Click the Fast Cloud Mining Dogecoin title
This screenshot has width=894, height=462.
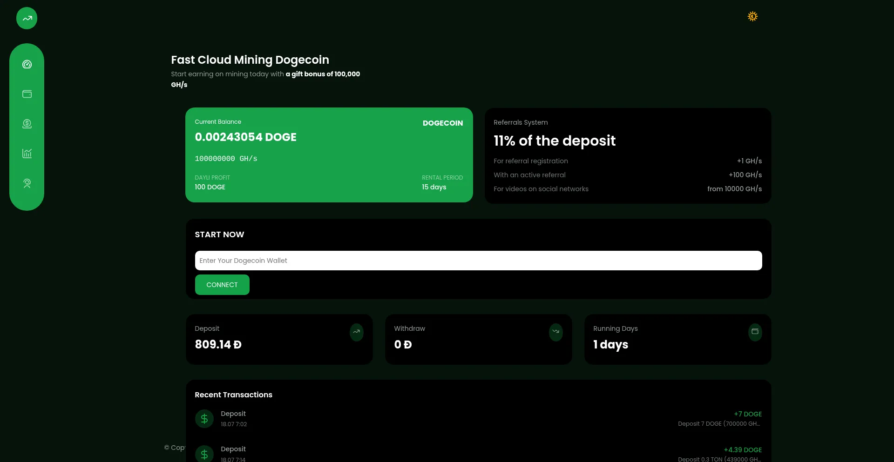point(250,60)
